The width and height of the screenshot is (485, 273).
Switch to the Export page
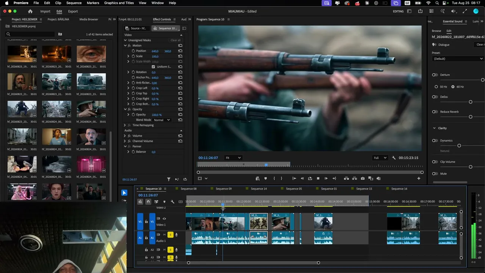click(73, 11)
